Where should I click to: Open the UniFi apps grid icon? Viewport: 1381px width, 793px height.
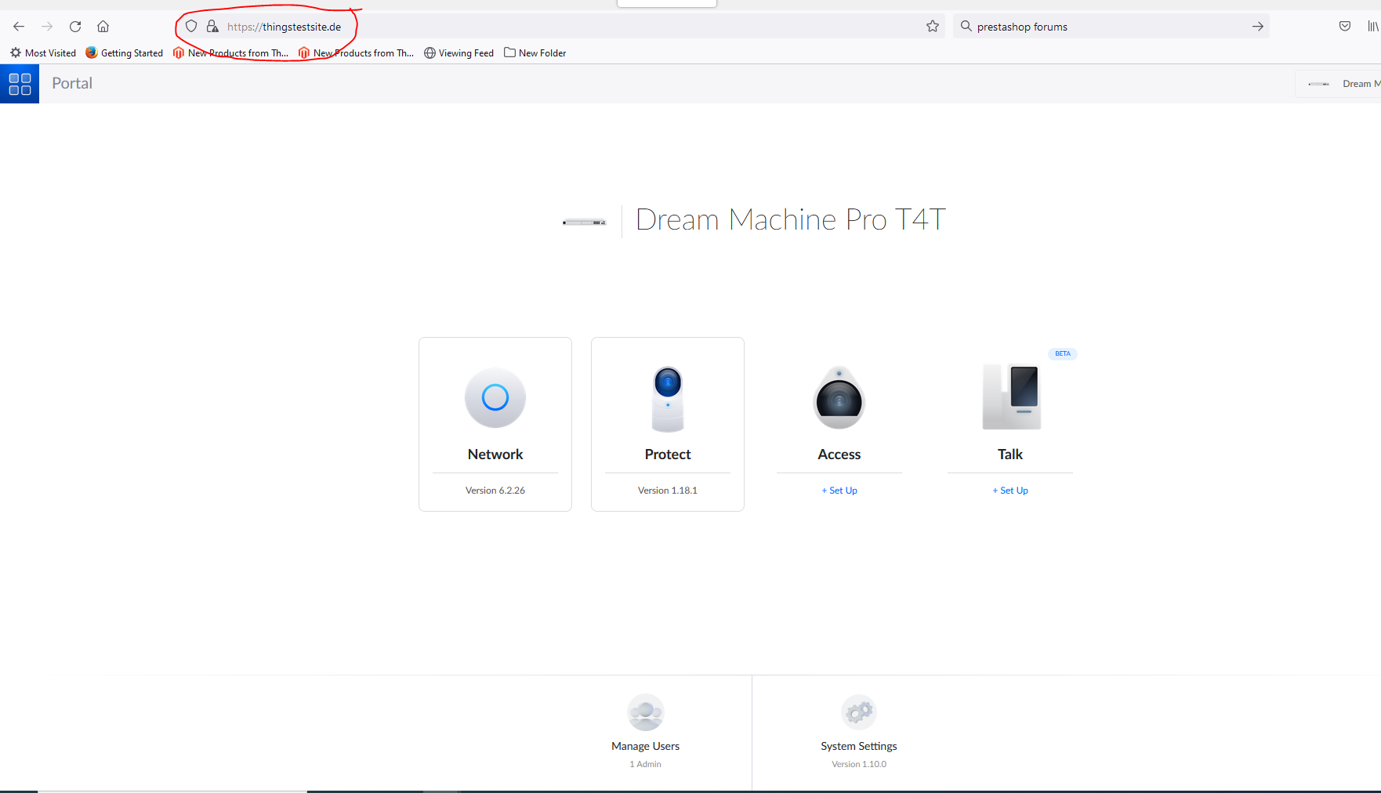pyautogui.click(x=20, y=84)
